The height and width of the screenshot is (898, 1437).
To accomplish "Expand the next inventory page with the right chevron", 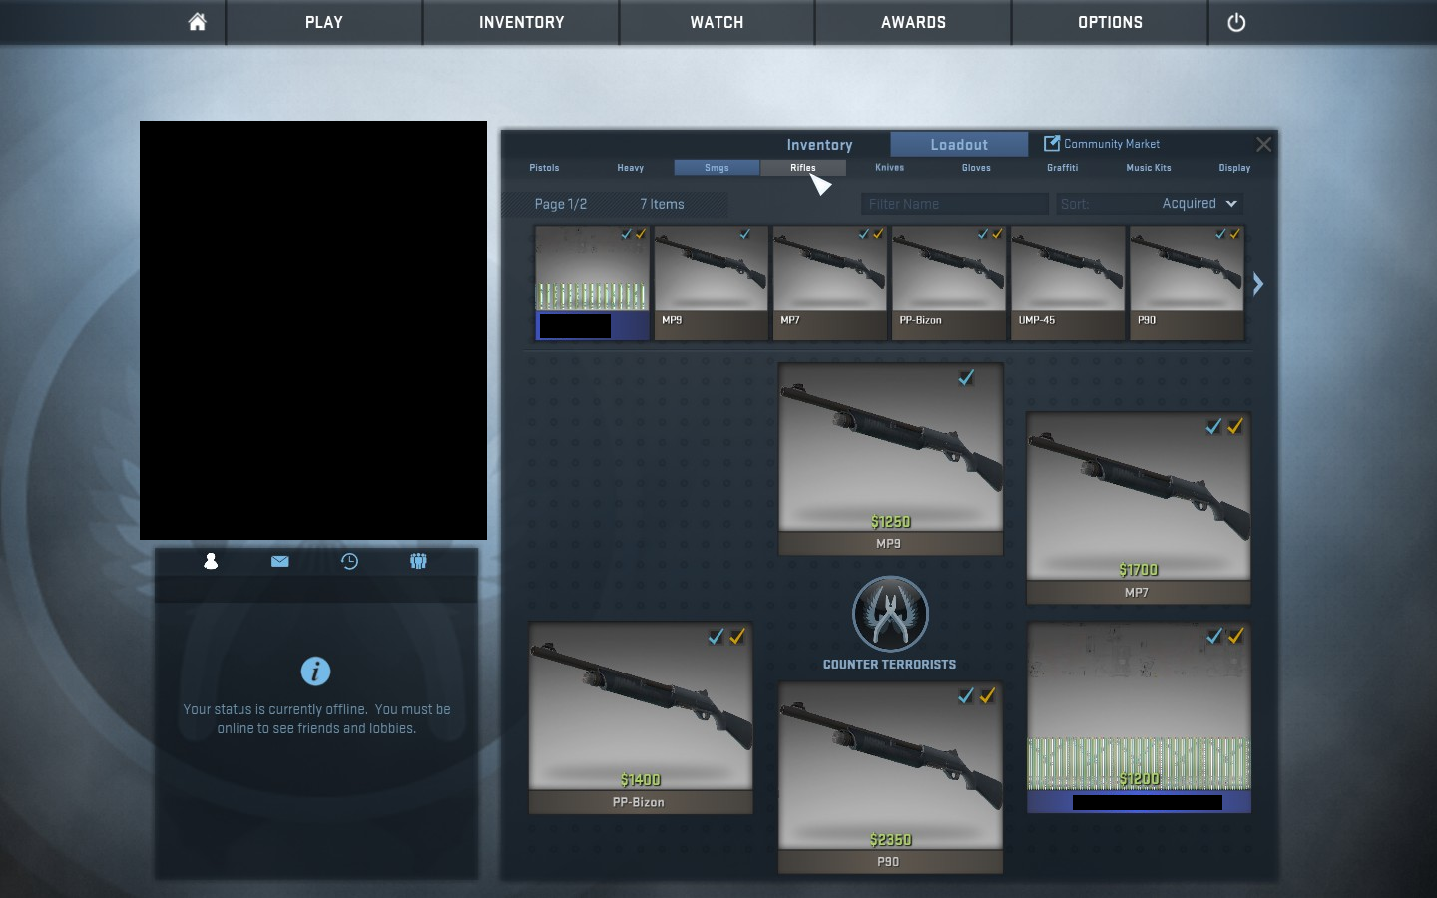I will (x=1257, y=284).
